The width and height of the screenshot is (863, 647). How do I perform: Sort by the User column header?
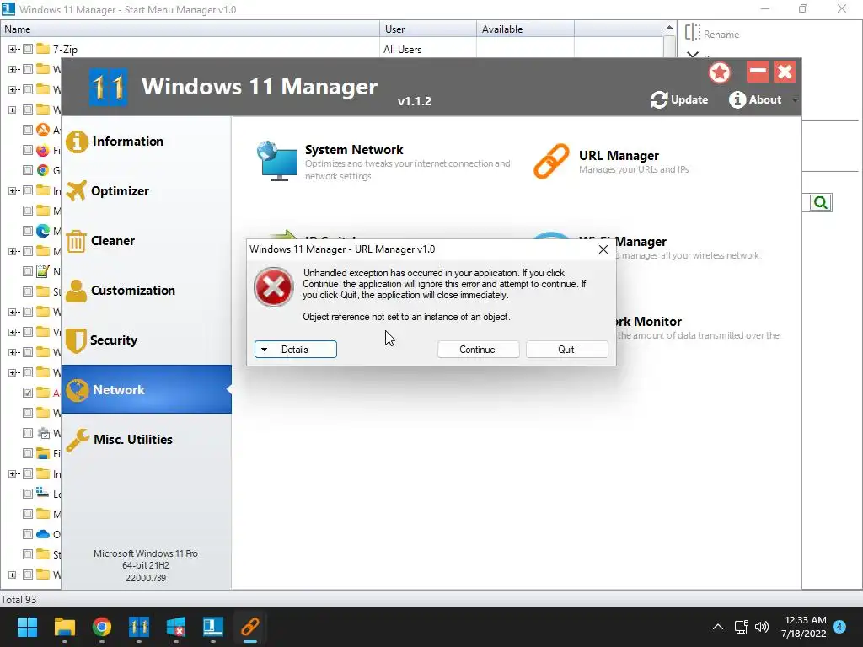coord(428,29)
